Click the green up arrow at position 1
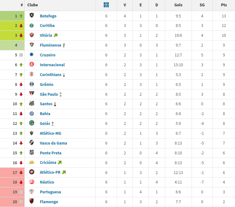Image resolution: width=235 pixels, height=207 pixels. pyautogui.click(x=21, y=16)
